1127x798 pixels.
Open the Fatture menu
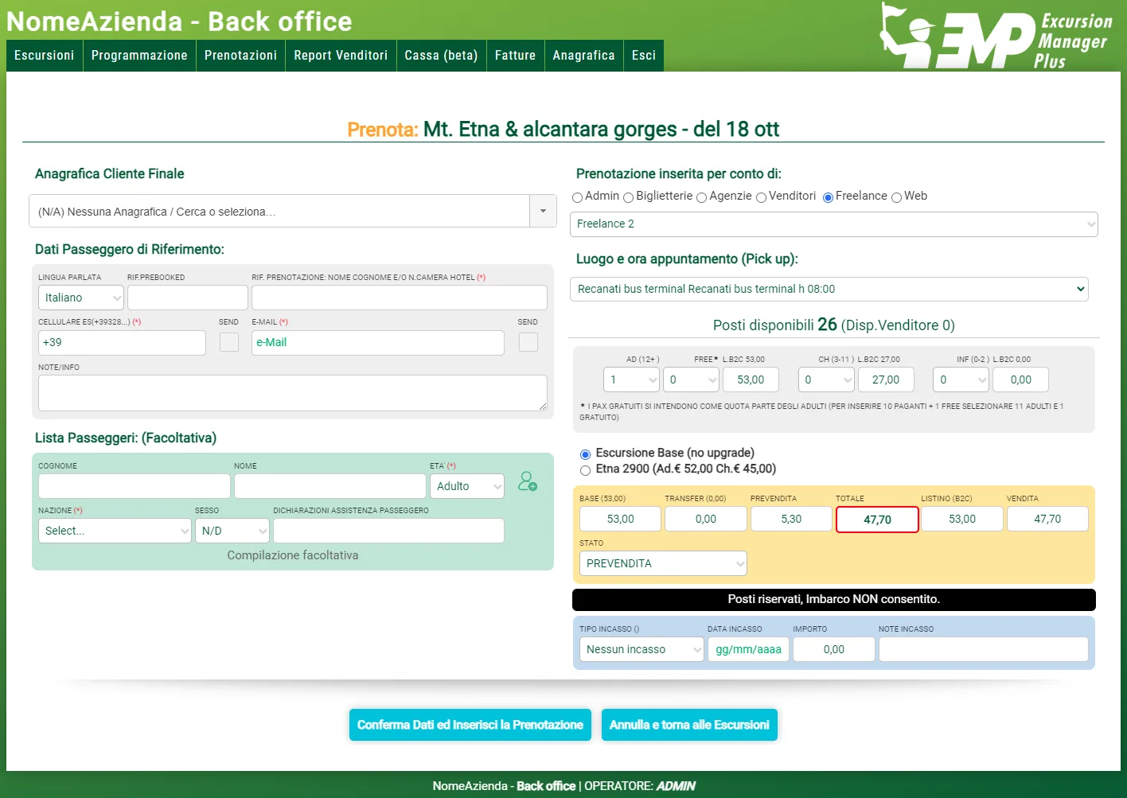[515, 56]
